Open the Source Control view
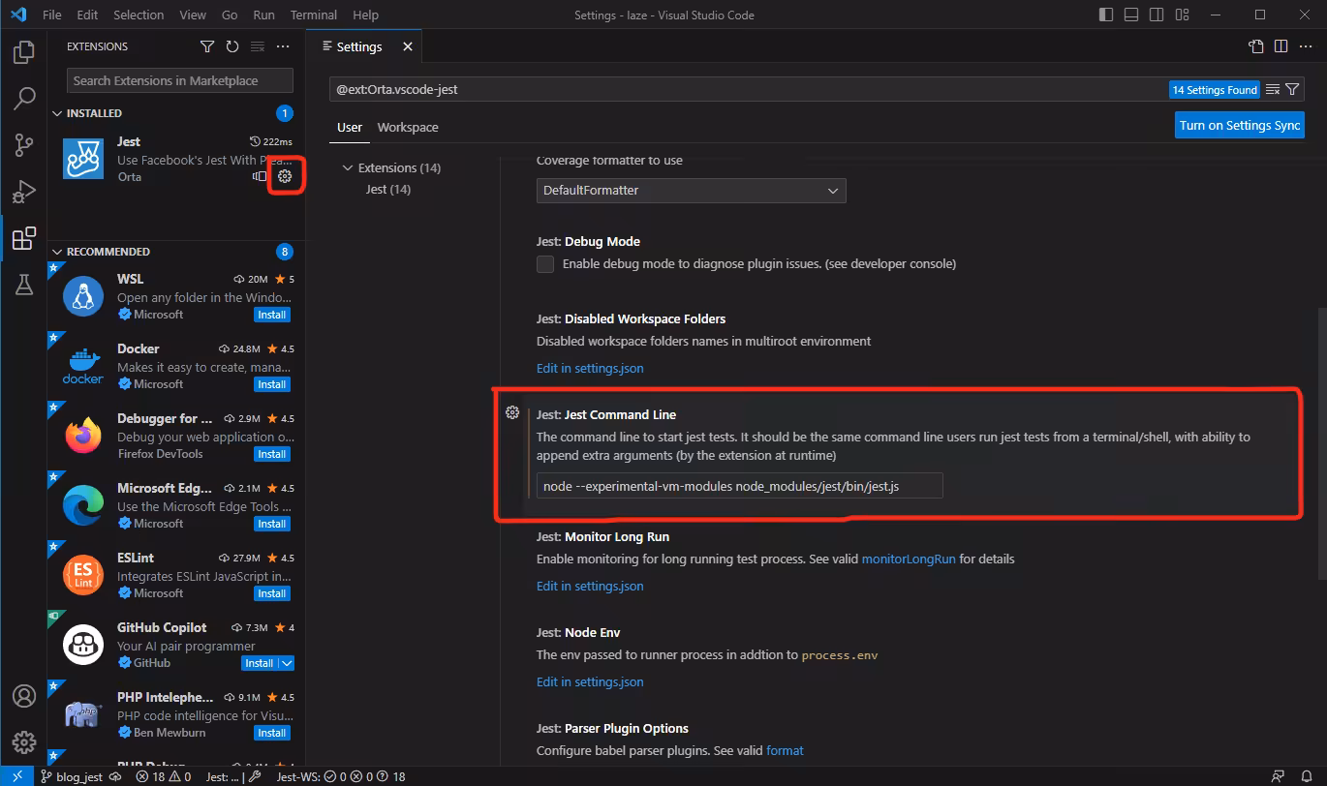This screenshot has width=1327, height=786. pos(24,145)
